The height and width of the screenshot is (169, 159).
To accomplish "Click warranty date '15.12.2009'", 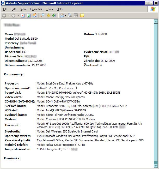I will (x=108, y=61).
